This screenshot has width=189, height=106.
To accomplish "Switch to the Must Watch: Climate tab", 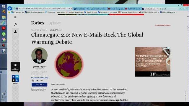I will click(x=133, y=9).
